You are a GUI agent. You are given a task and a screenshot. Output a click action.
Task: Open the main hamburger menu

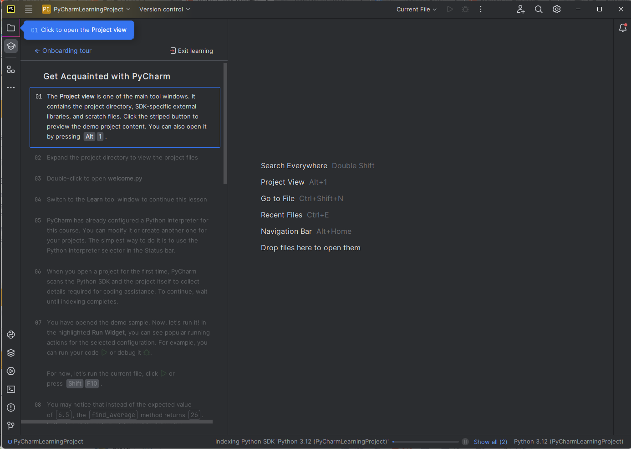pyautogui.click(x=29, y=9)
